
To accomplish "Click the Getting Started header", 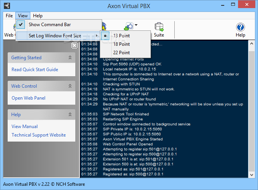I will pos(41,58).
